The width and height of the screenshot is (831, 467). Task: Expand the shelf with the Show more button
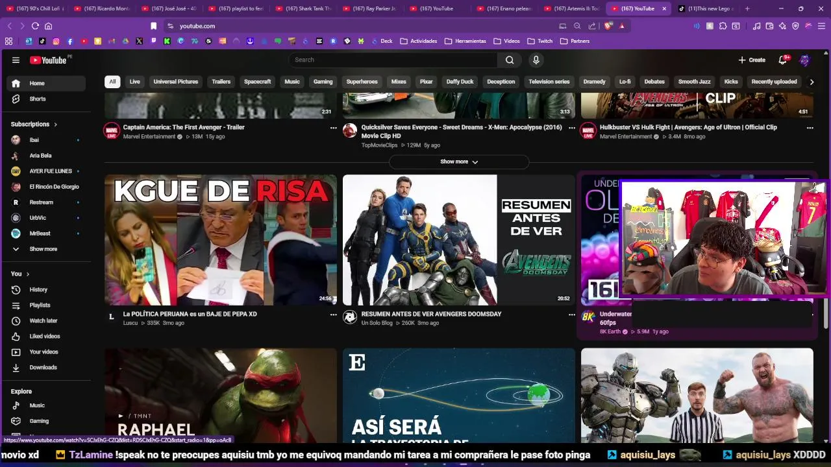(459, 162)
